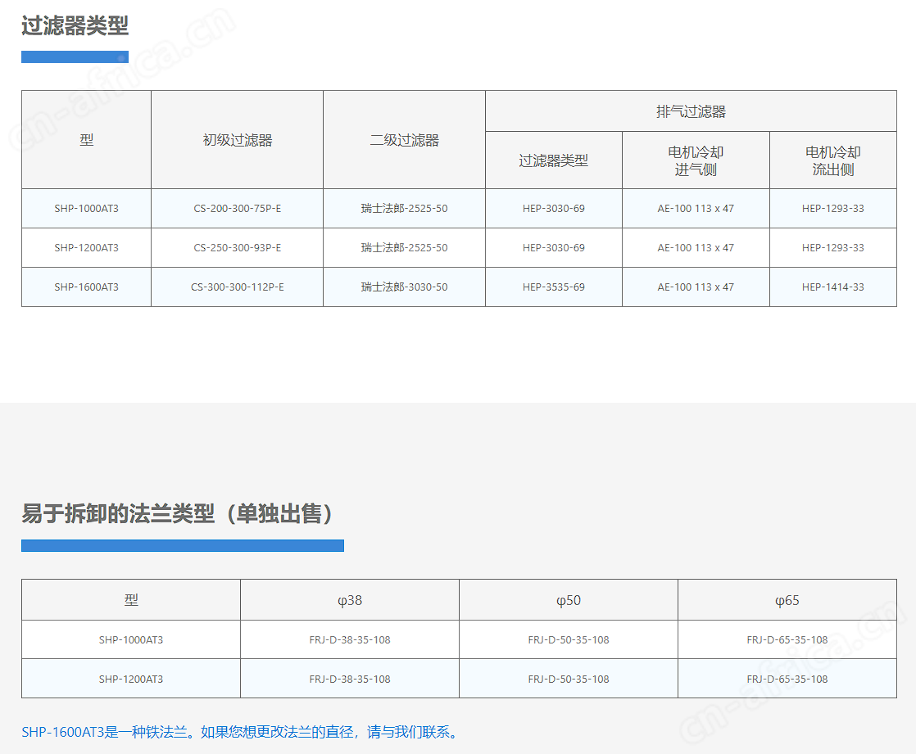Select FRJ-D-38-35-108 in the SHP-1000AT3 row
The image size is (916, 754).
350,639
